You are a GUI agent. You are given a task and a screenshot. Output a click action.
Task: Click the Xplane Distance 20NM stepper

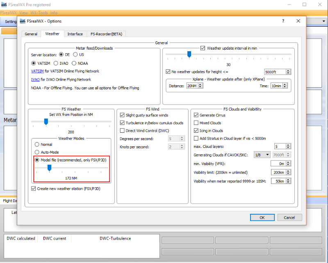coord(200,86)
